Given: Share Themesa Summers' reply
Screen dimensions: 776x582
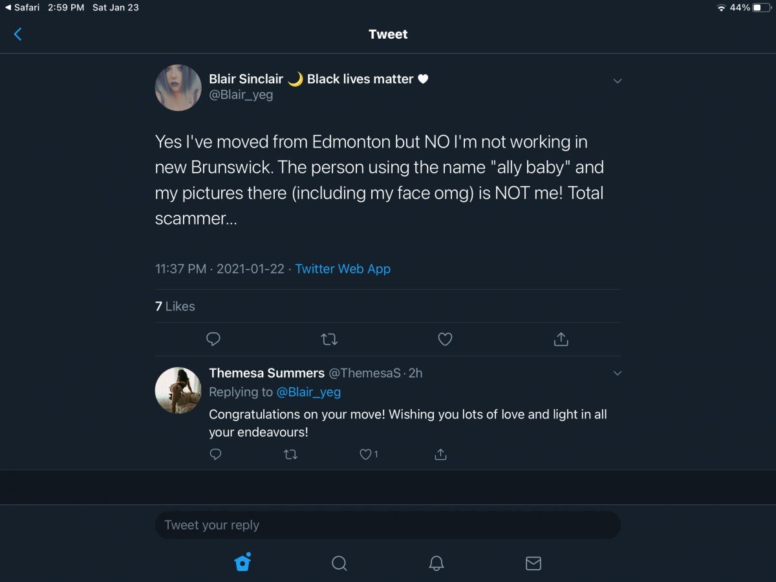Looking at the screenshot, I should click(440, 455).
